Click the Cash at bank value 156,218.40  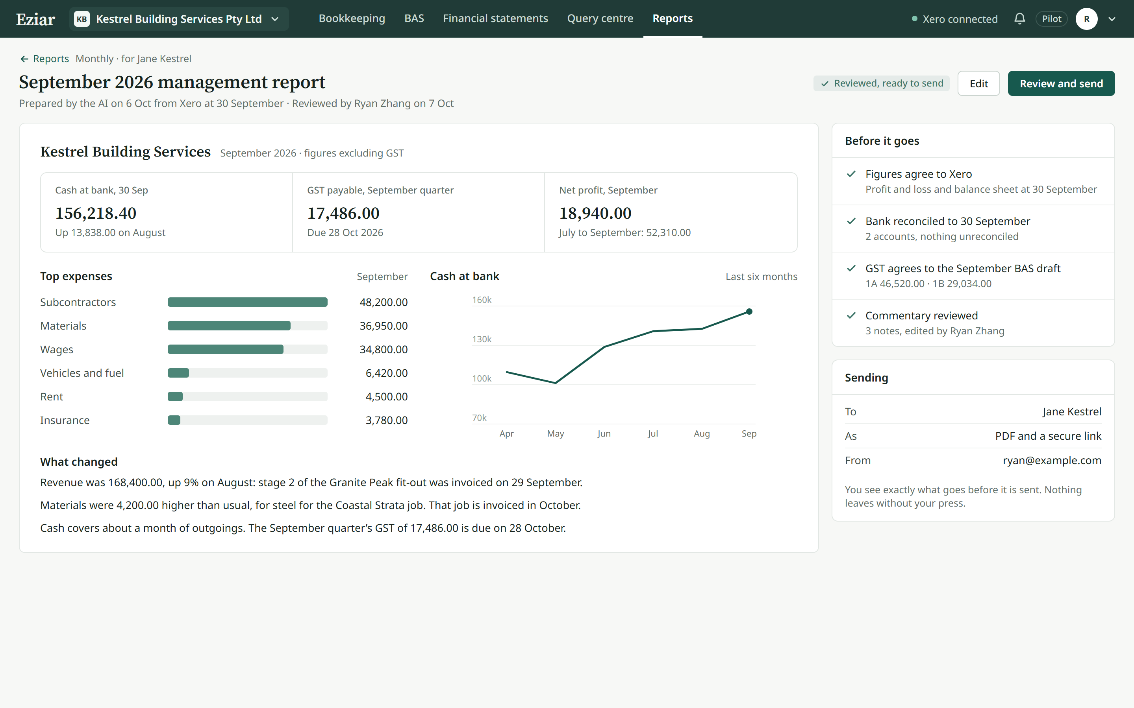coord(96,214)
